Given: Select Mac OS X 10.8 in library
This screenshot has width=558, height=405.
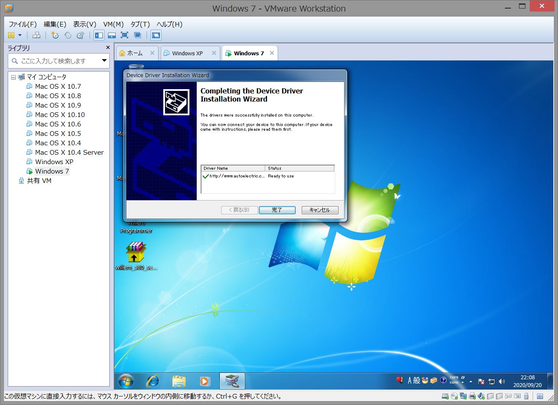Looking at the screenshot, I should coord(58,96).
